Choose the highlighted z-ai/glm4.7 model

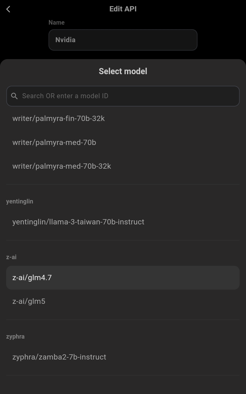coord(123,278)
